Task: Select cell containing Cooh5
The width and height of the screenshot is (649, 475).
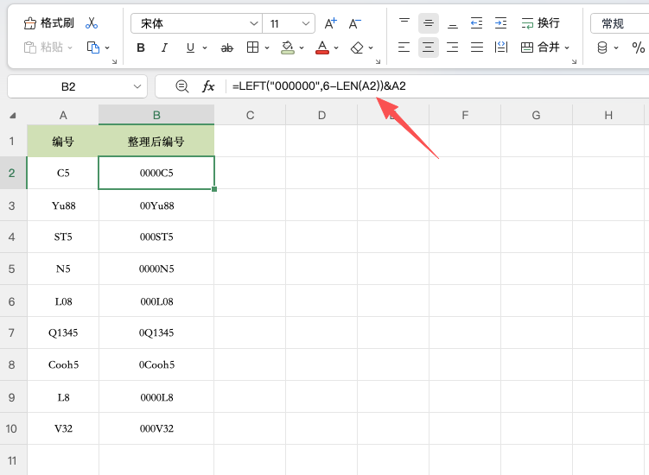Action: click(63, 364)
